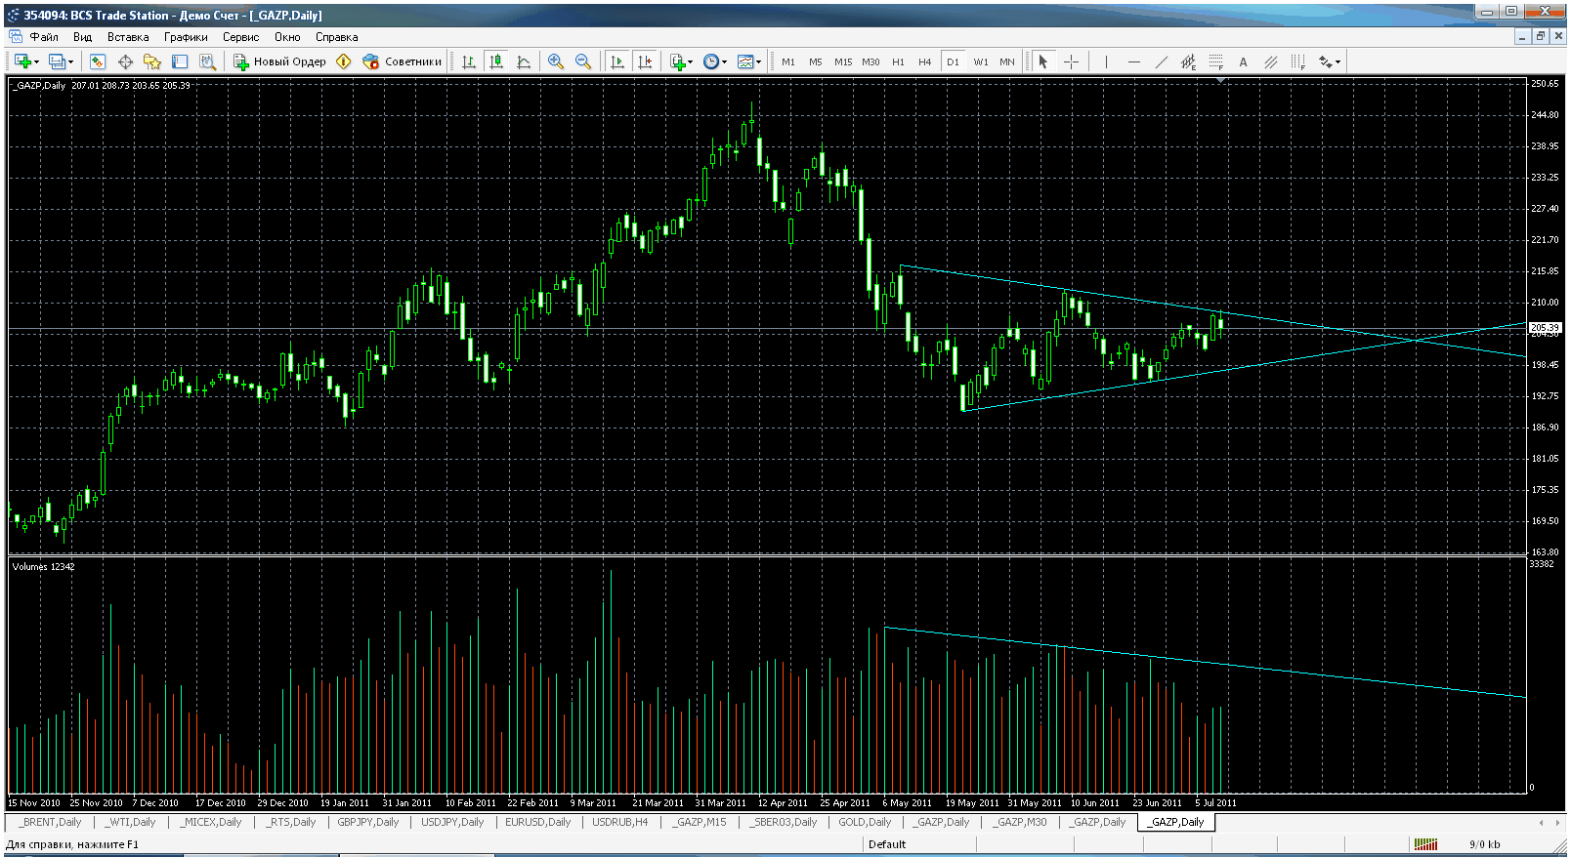1571x857 pixels.
Task: Open the Terminal panel icon
Action: coord(180,61)
